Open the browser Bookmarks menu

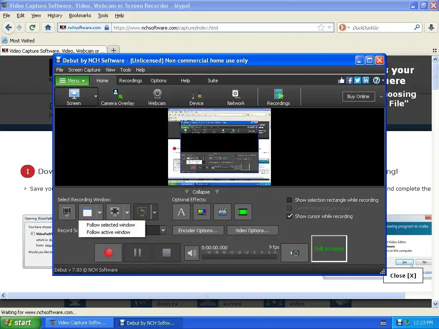point(80,16)
